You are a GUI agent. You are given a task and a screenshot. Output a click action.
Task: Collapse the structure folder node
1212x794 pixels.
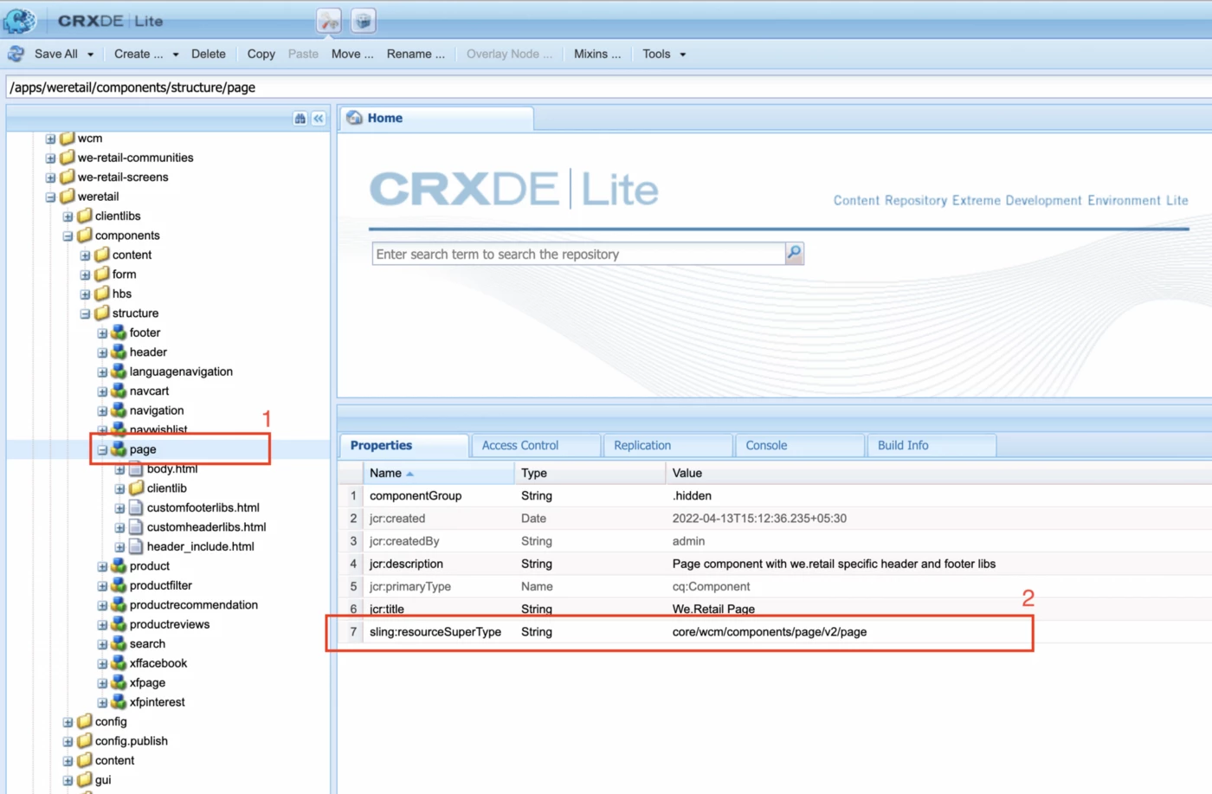point(85,314)
